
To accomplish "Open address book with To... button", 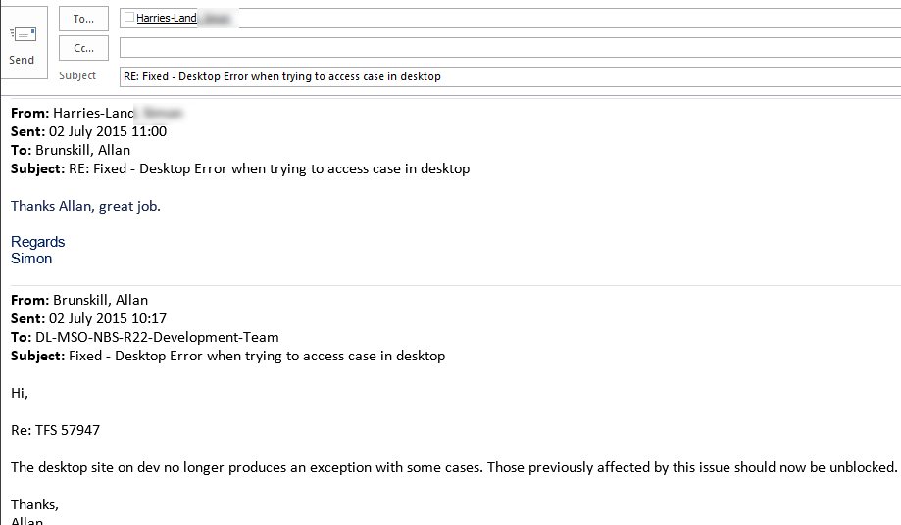I will tap(83, 19).
